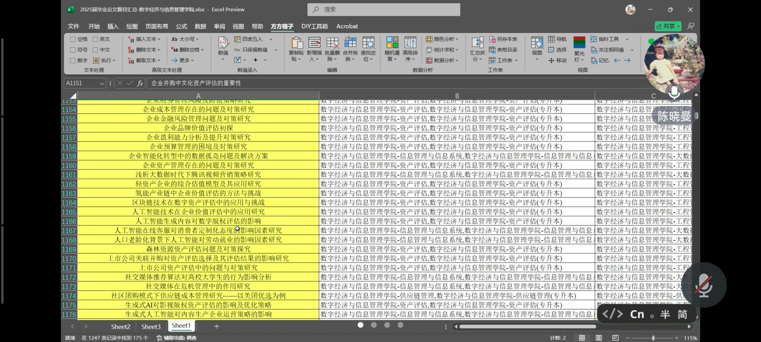Screen dimensions: 761x342
Task: Click the 聚光灯 spotlight color swatch
Action: 579,42
